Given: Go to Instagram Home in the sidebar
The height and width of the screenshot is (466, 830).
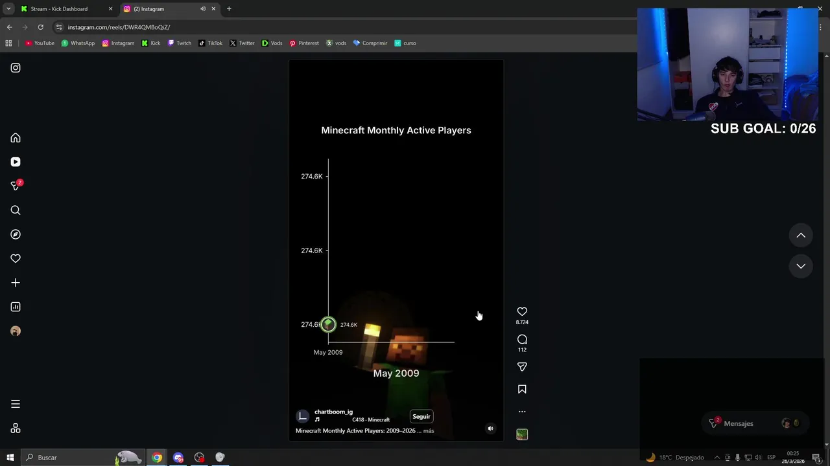Looking at the screenshot, I should coord(16,138).
